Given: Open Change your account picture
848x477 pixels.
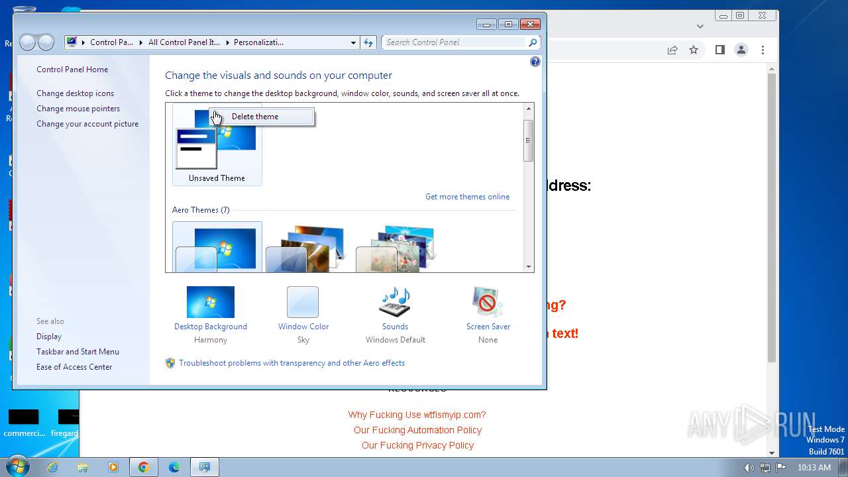Looking at the screenshot, I should click(x=87, y=124).
